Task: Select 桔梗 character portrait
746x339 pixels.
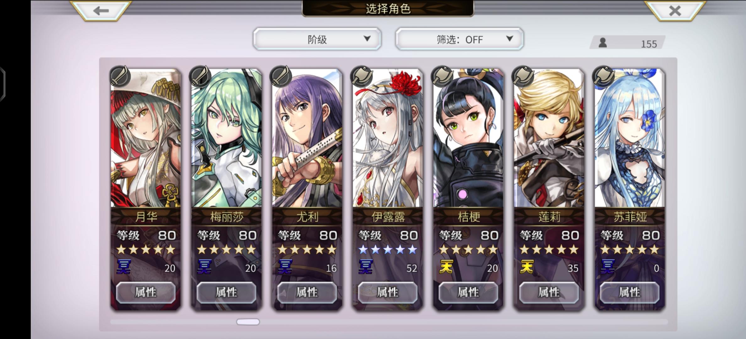Action: coord(468,138)
